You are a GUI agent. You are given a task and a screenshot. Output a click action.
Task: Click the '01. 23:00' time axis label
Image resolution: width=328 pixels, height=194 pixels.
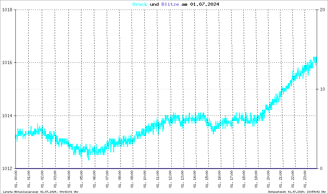[305, 179]
